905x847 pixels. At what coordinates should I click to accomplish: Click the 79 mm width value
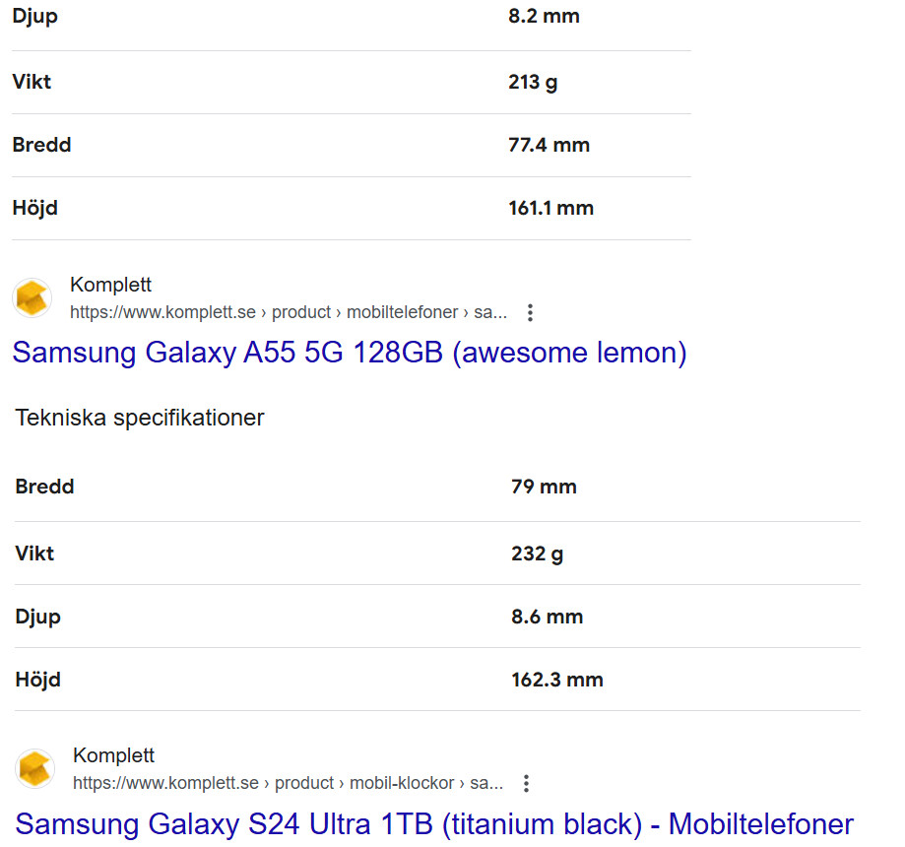coord(544,487)
